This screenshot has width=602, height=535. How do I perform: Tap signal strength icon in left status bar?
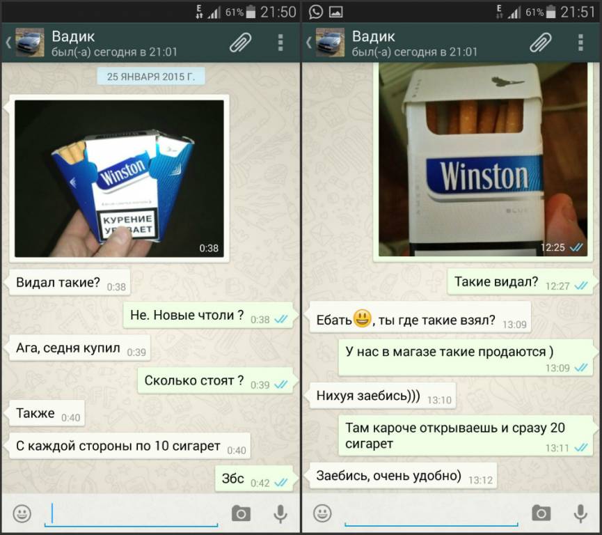point(214,13)
